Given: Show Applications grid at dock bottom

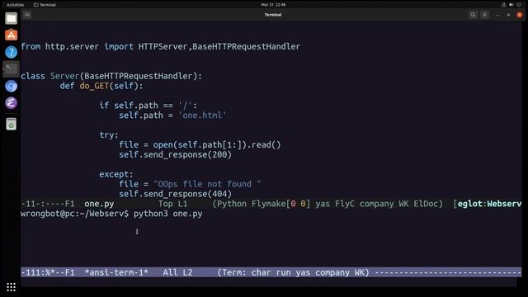Looking at the screenshot, I should pos(11,287).
